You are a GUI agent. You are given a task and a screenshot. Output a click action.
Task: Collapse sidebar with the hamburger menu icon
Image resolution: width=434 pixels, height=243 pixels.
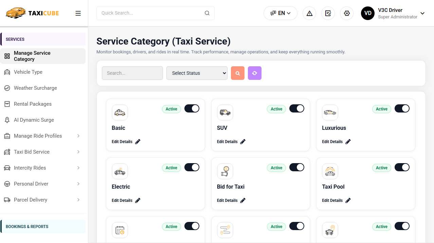pyautogui.click(x=78, y=13)
